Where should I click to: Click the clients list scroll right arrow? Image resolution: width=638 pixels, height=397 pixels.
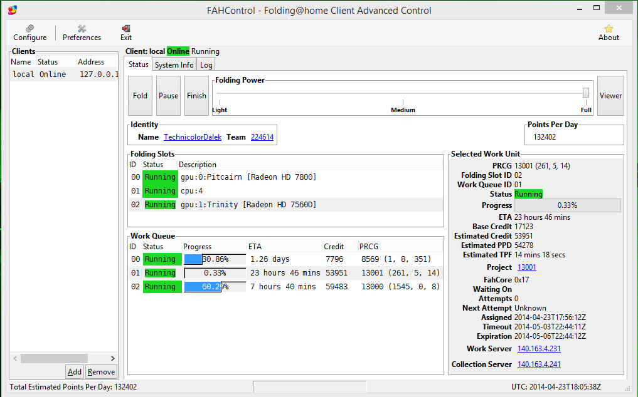coord(113,358)
